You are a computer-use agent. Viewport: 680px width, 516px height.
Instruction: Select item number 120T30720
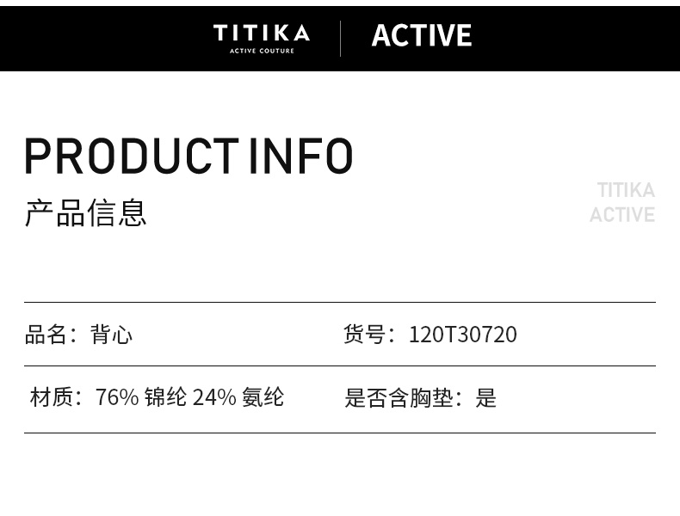(462, 335)
